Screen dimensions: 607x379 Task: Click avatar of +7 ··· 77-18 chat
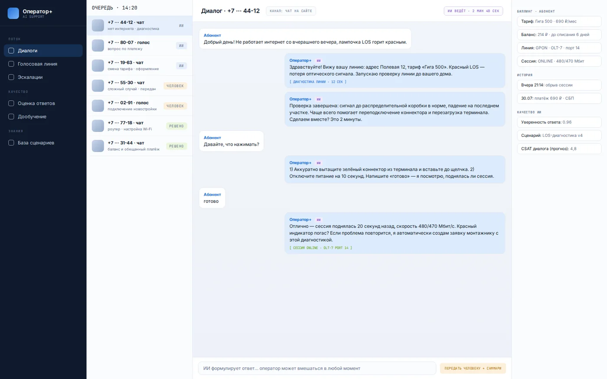(98, 126)
